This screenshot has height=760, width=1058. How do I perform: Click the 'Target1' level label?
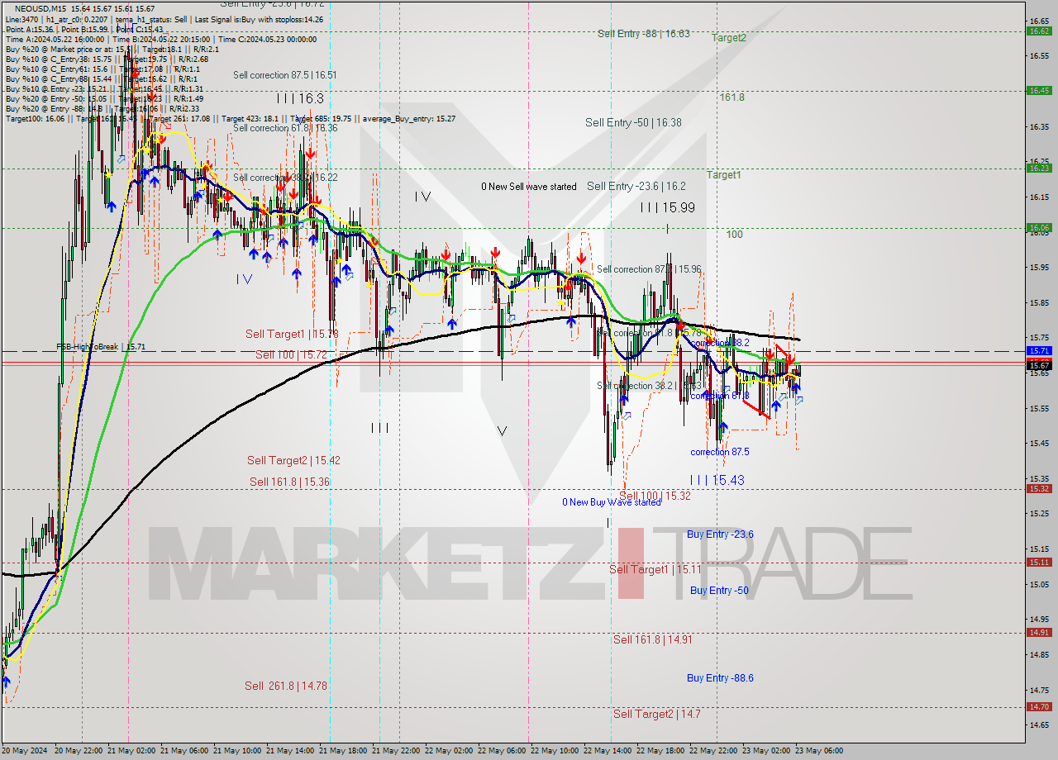(x=723, y=175)
